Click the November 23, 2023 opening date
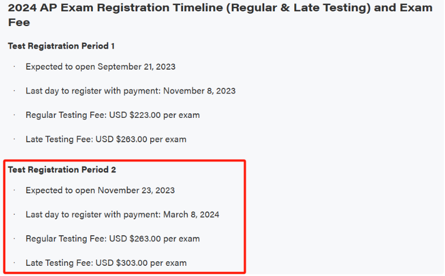This screenshot has width=445, height=276. pos(136,190)
